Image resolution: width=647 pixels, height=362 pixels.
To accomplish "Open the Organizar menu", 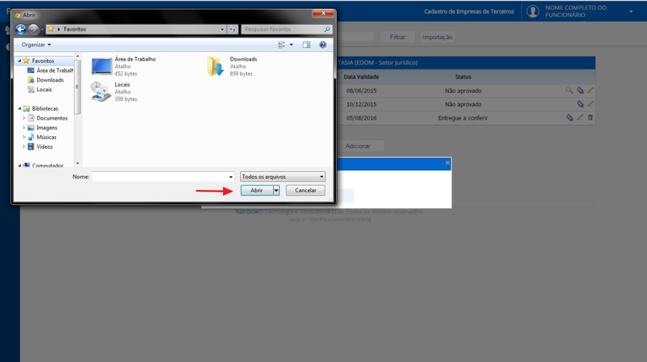I will pos(37,45).
